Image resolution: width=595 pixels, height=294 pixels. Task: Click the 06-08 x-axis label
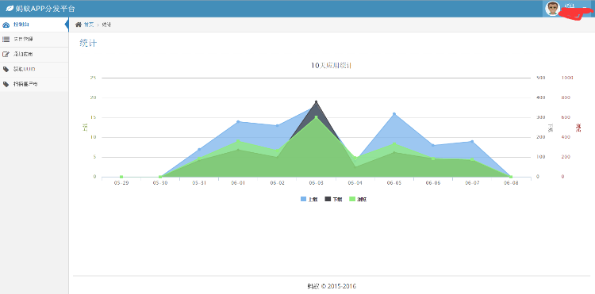511,182
